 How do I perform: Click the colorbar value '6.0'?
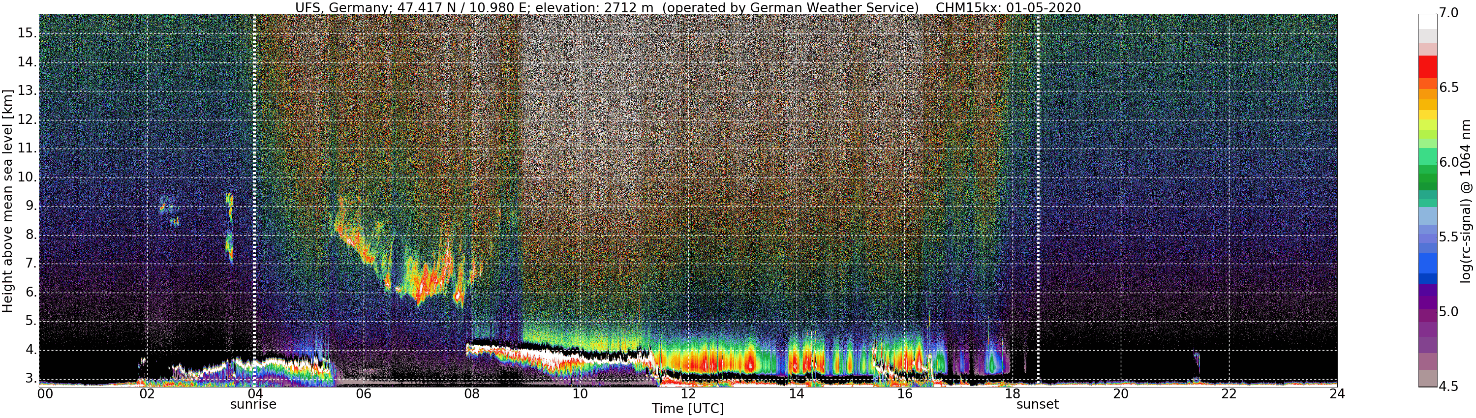point(1448,163)
